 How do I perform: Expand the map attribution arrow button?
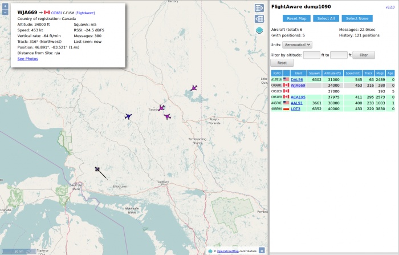click(262, 250)
